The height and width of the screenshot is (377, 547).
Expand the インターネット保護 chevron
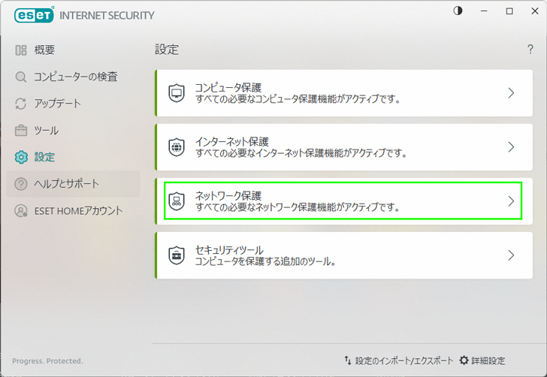(511, 147)
